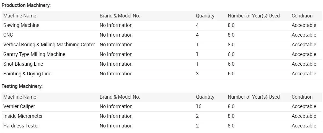Click Quantity header in Production Machinery table
Image resolution: width=323 pixels, height=133 pixels.
tap(205, 16)
